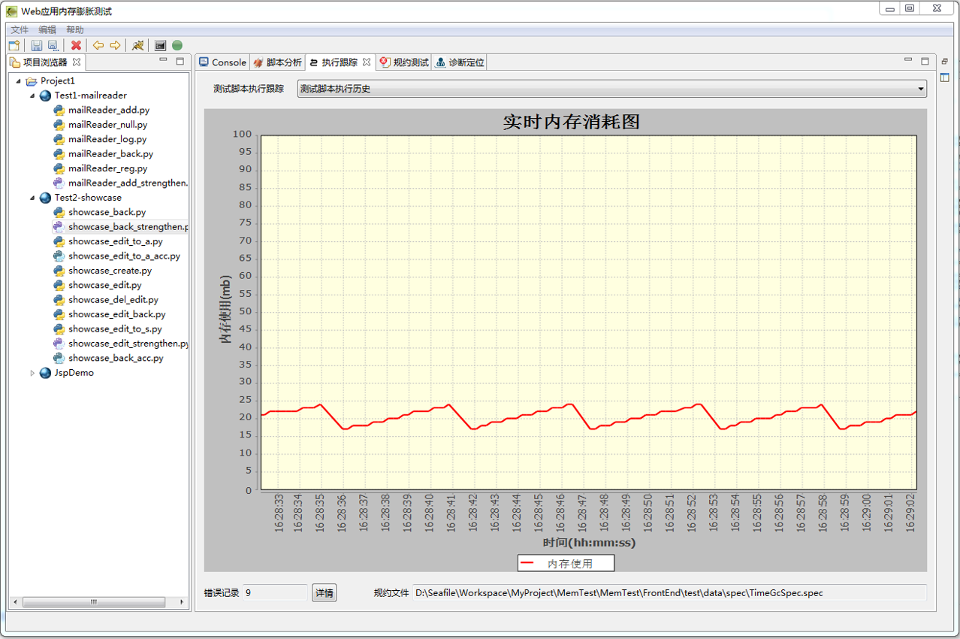Screen dimensions: 960x639
Task: Click the black terminal toolbar icon
Action: point(160,46)
